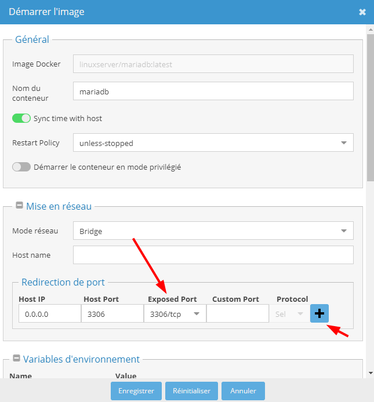Collapse the Variables d'environnement section
The height and width of the screenshot is (402, 374).
click(16, 358)
